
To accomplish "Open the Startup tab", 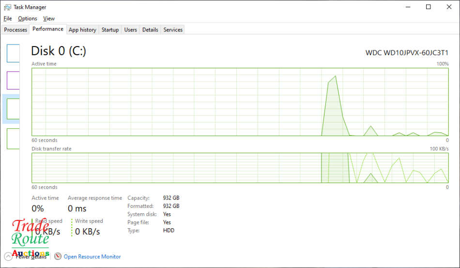I will coord(110,30).
